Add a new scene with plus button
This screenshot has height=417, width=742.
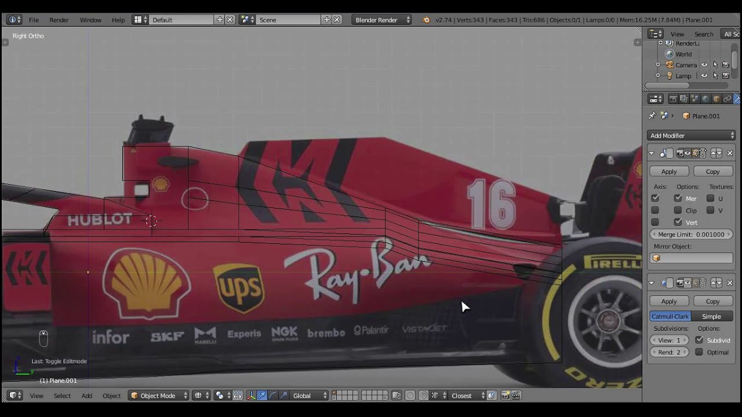click(x=327, y=20)
